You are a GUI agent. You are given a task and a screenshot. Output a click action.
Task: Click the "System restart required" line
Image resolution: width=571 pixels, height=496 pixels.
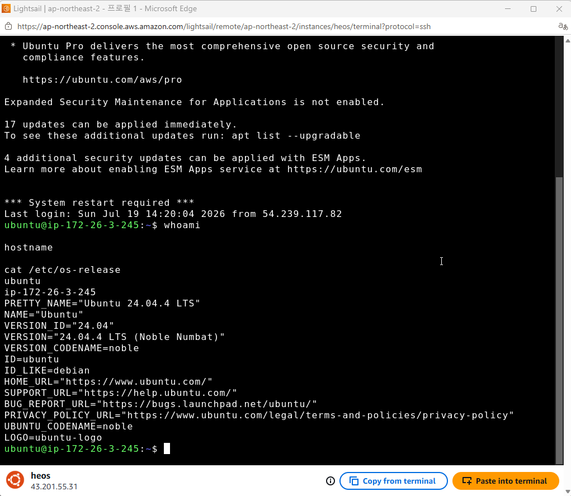pyautogui.click(x=99, y=203)
